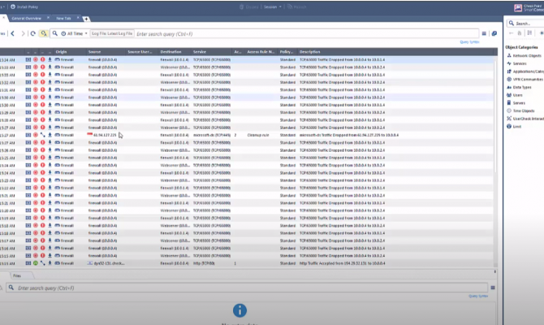Open Network Objects in Object Categories
The width and height of the screenshot is (544, 325).
click(527, 55)
